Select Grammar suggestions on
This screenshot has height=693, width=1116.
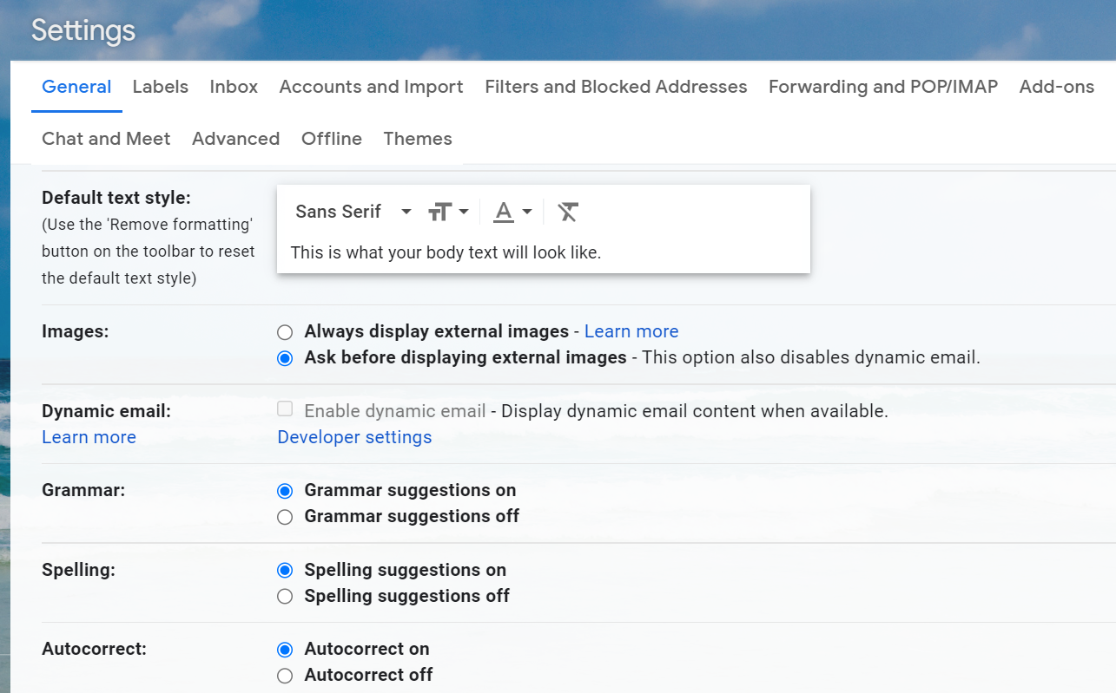(285, 491)
